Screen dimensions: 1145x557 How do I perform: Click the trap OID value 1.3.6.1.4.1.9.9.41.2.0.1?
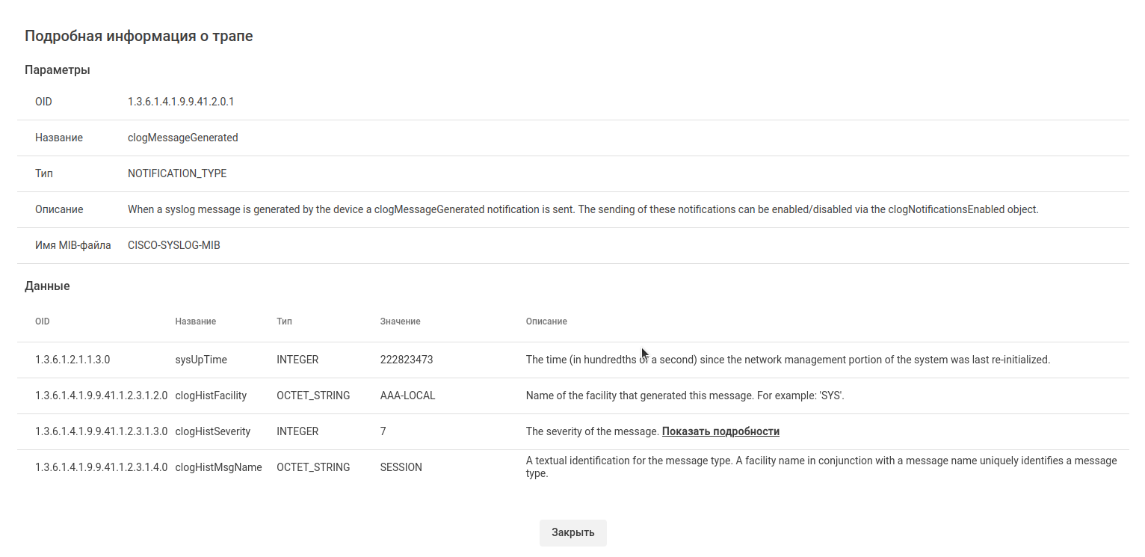[181, 102]
